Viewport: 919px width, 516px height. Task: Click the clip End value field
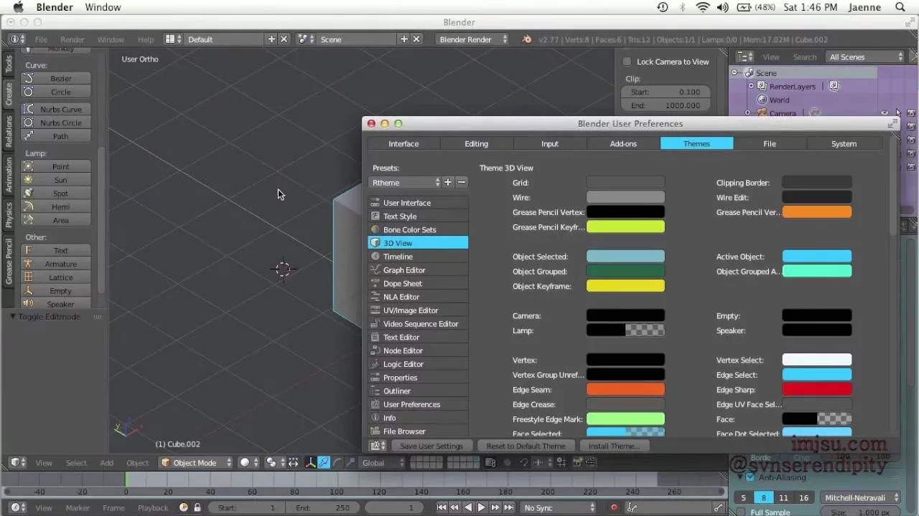[x=666, y=105]
